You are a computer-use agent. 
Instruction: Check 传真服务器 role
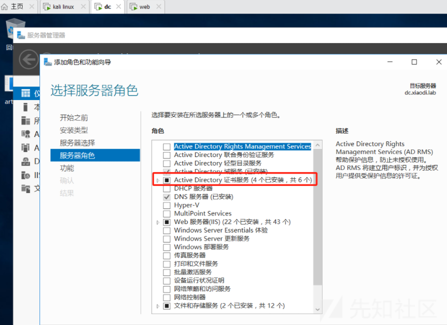[x=167, y=255]
